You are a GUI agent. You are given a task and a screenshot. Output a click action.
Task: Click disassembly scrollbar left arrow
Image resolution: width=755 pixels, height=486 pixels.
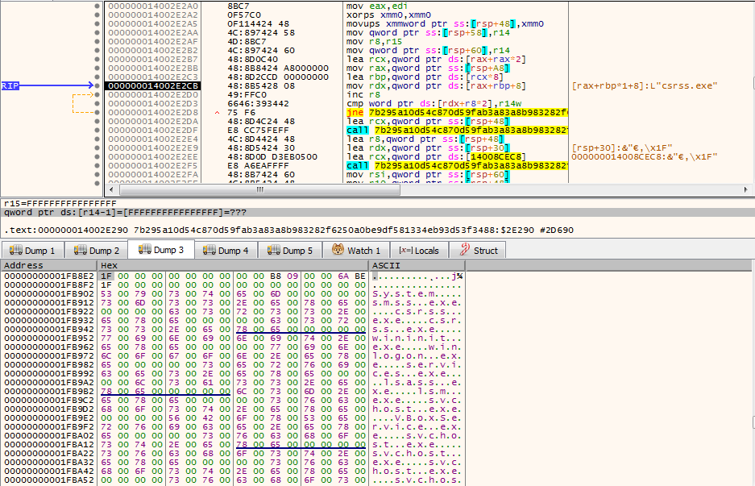click(x=112, y=189)
